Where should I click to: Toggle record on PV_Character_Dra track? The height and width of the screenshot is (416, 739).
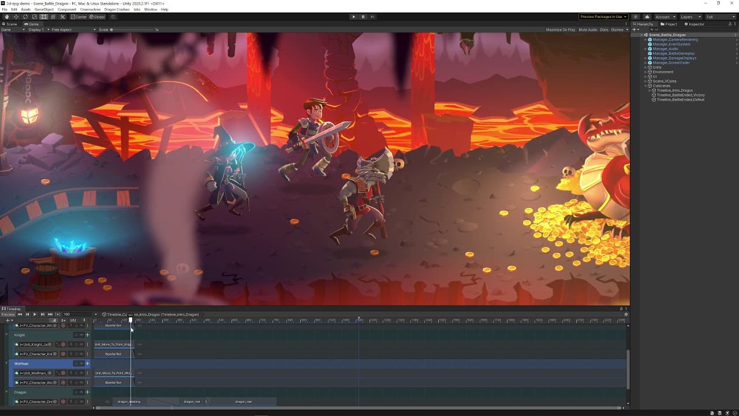[64, 402]
